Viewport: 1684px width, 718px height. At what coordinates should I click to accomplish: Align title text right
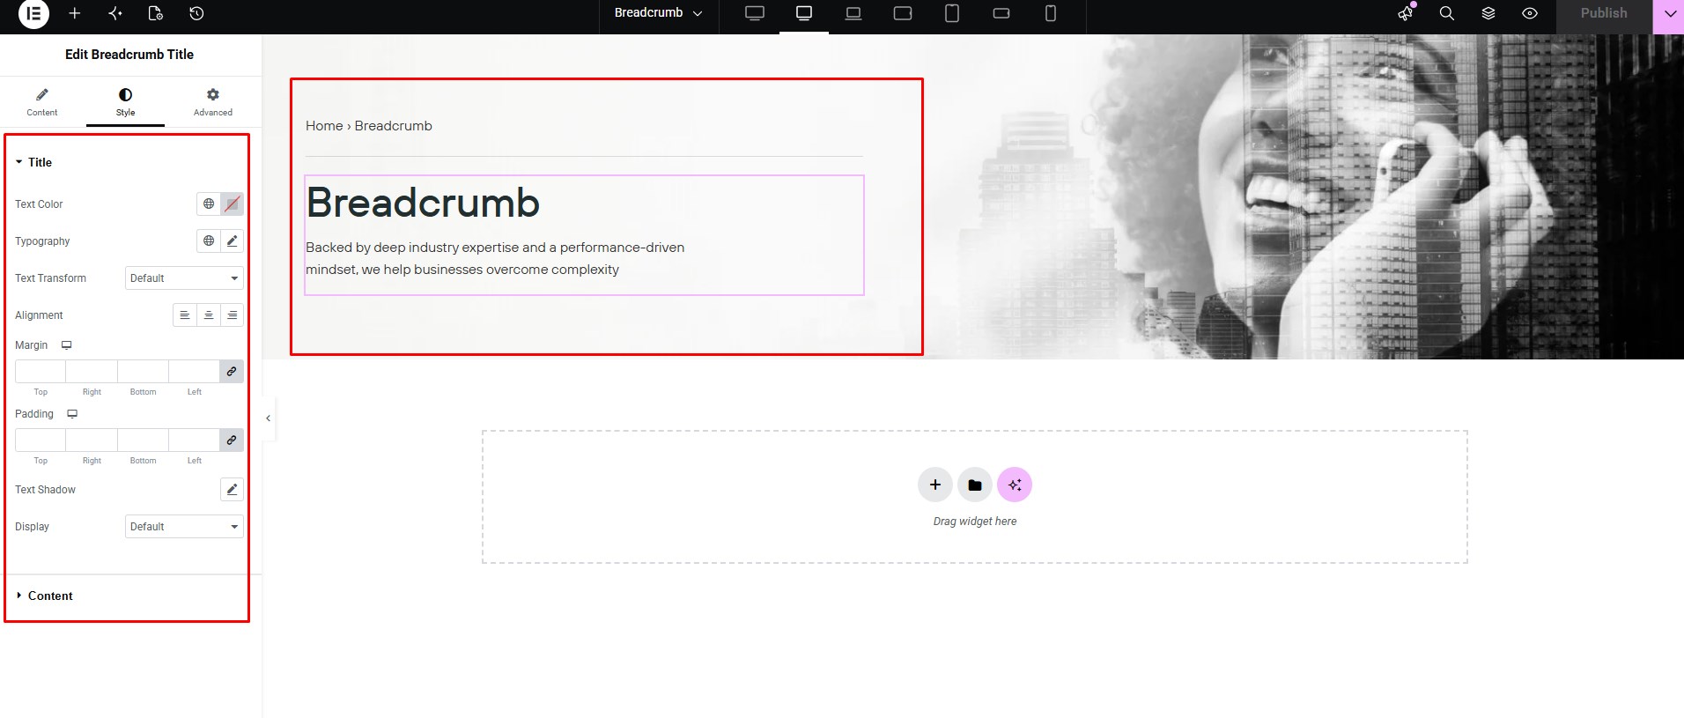(x=233, y=315)
